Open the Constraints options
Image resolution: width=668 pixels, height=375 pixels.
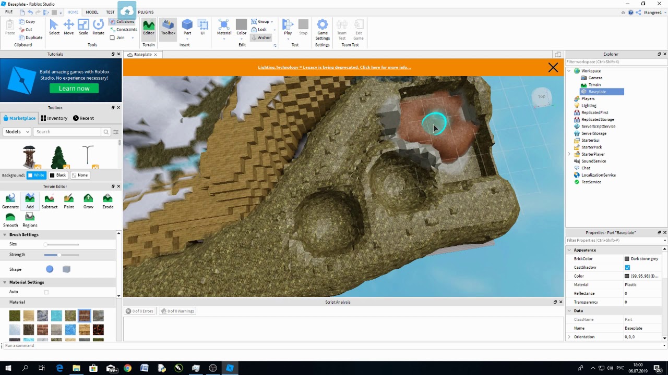point(123,30)
